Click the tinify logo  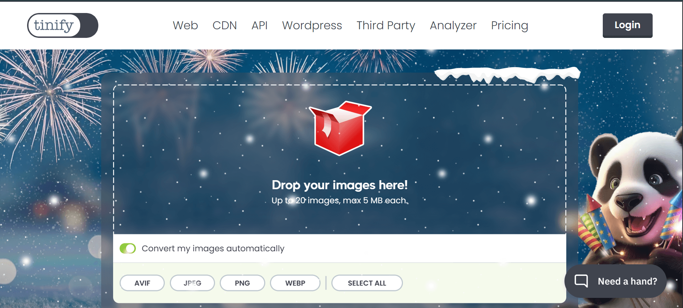coord(63,25)
